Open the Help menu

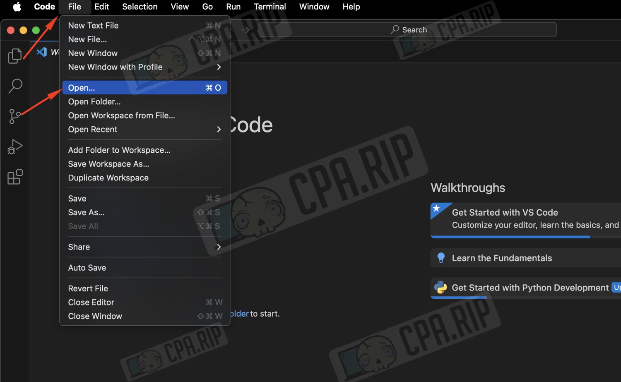click(x=351, y=7)
